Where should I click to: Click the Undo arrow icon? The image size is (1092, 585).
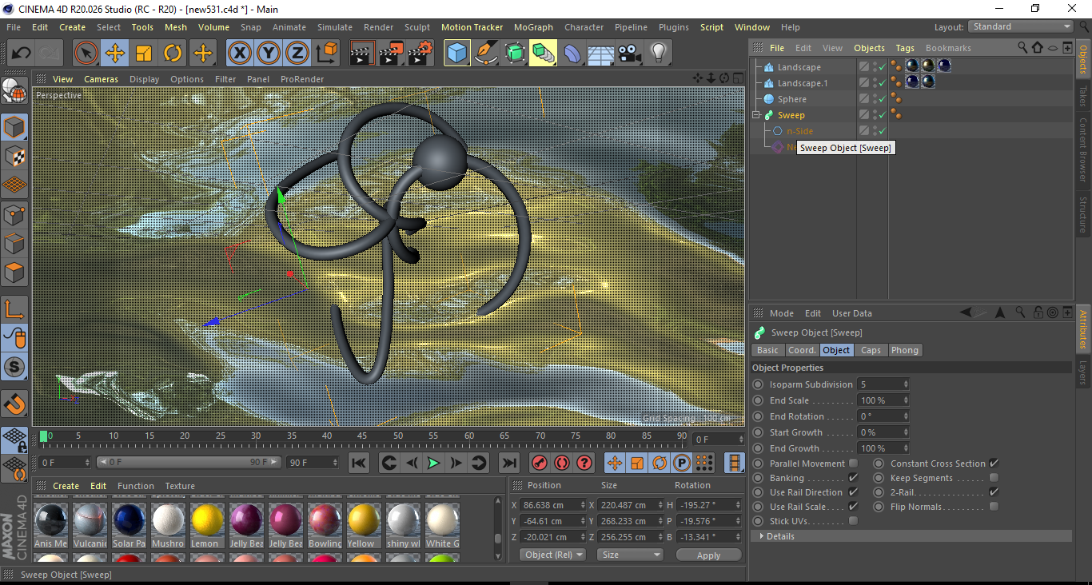click(22, 54)
